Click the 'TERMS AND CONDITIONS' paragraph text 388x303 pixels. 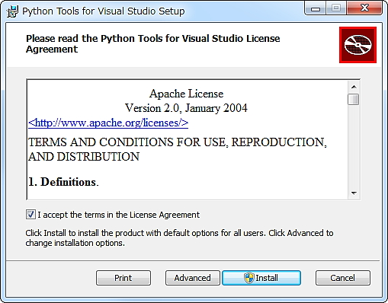coord(178,149)
